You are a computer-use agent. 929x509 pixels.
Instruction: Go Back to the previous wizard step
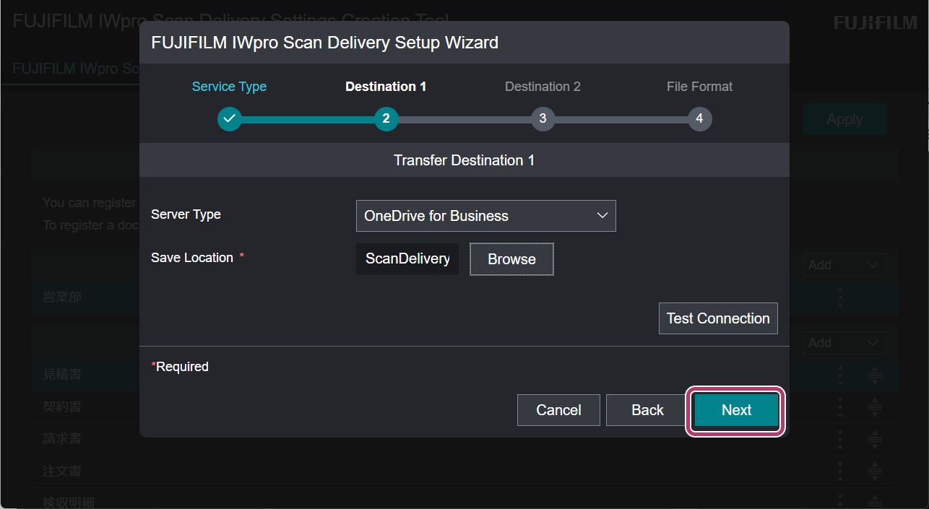click(647, 410)
